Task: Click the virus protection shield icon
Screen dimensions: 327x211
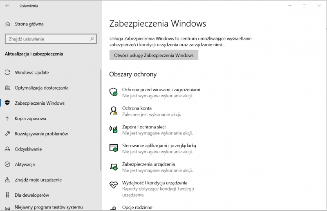Action: 114,92
